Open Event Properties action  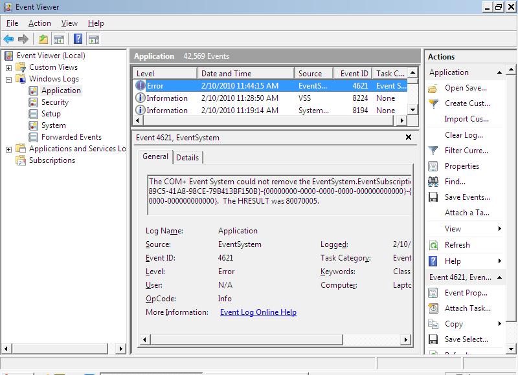click(x=466, y=293)
